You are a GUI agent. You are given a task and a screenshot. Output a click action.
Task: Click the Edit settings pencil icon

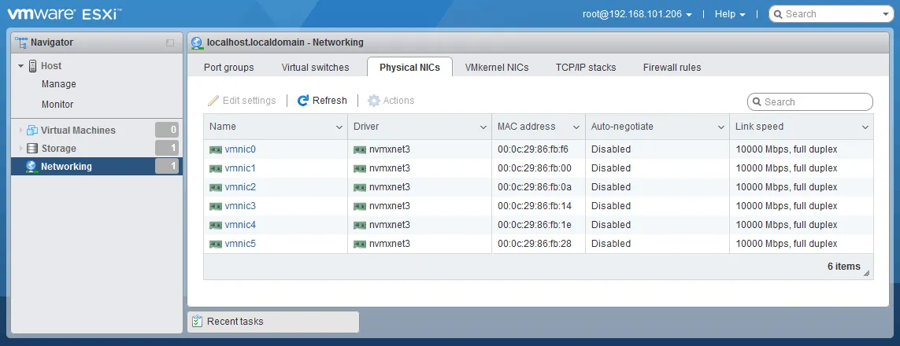[213, 101]
